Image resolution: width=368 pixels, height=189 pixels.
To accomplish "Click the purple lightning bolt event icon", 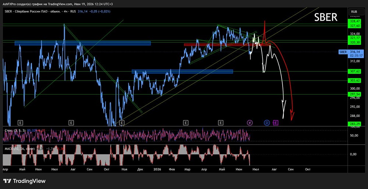I will click(x=250, y=122).
